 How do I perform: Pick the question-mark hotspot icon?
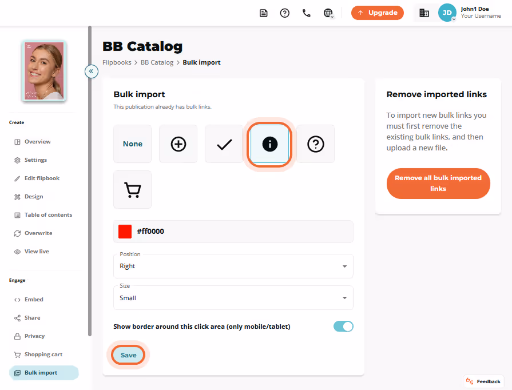[x=315, y=144]
